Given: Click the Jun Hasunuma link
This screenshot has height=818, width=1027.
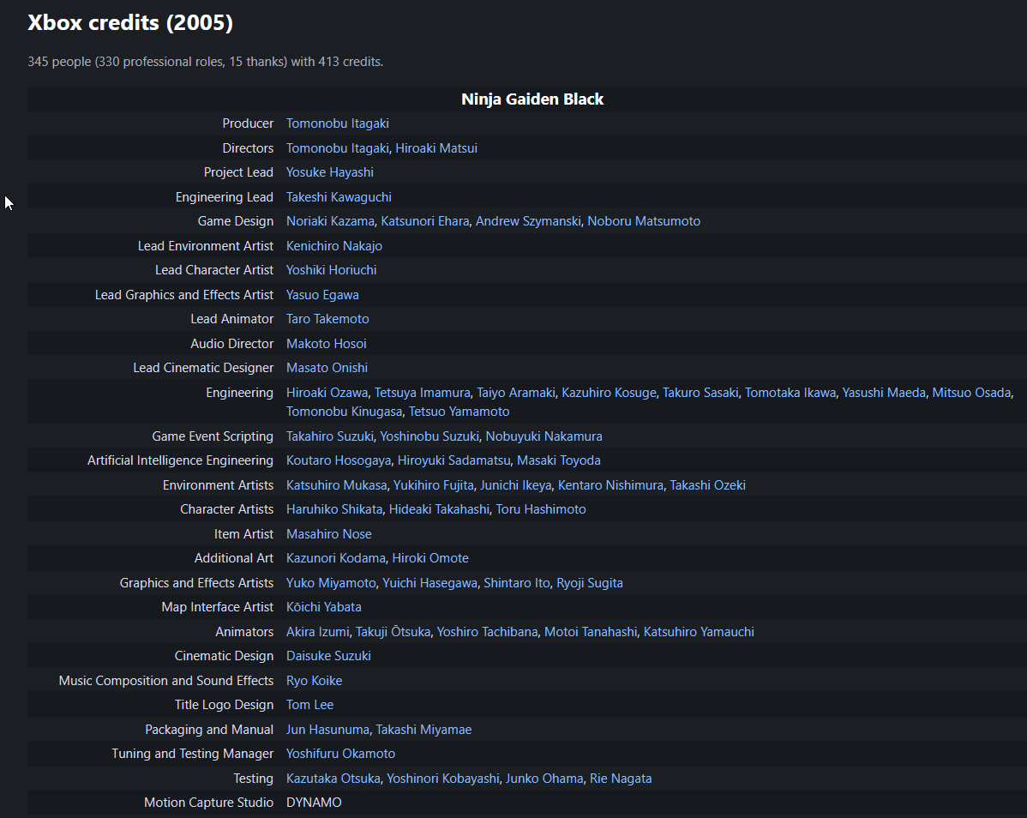Looking at the screenshot, I should 327,730.
